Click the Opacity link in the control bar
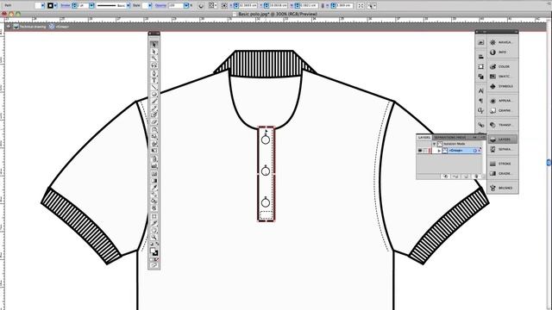The height and width of the screenshot is (310, 552). click(x=160, y=6)
